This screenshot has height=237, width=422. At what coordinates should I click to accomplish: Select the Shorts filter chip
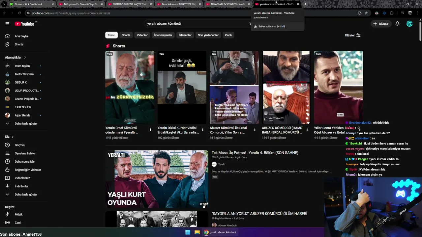[x=126, y=35]
